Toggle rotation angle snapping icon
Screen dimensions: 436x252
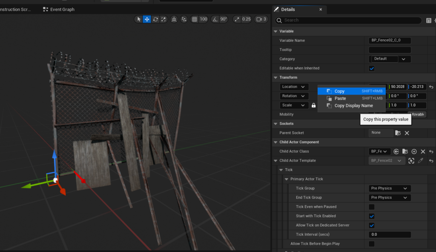point(215,19)
